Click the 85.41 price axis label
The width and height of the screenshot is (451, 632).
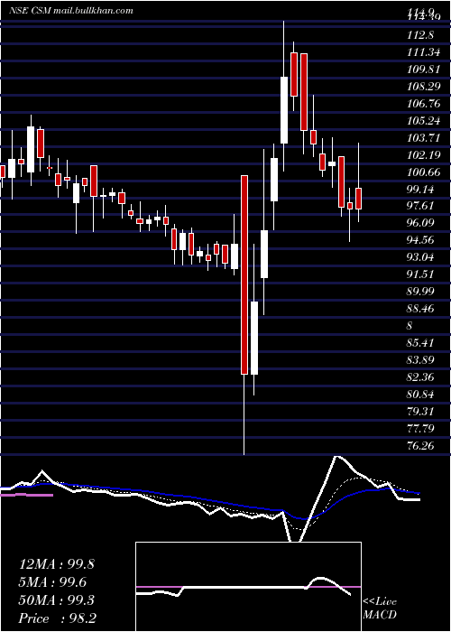[x=420, y=343]
